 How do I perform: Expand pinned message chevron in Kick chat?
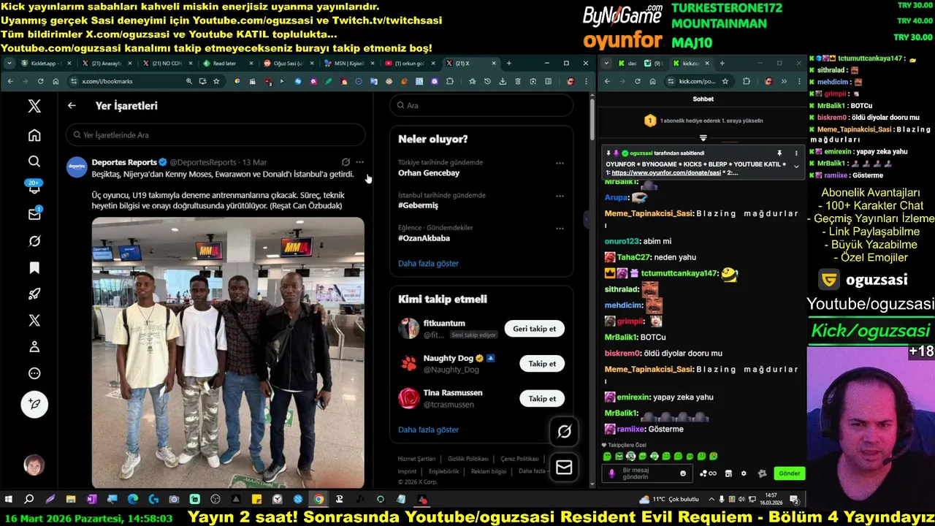tap(796, 167)
